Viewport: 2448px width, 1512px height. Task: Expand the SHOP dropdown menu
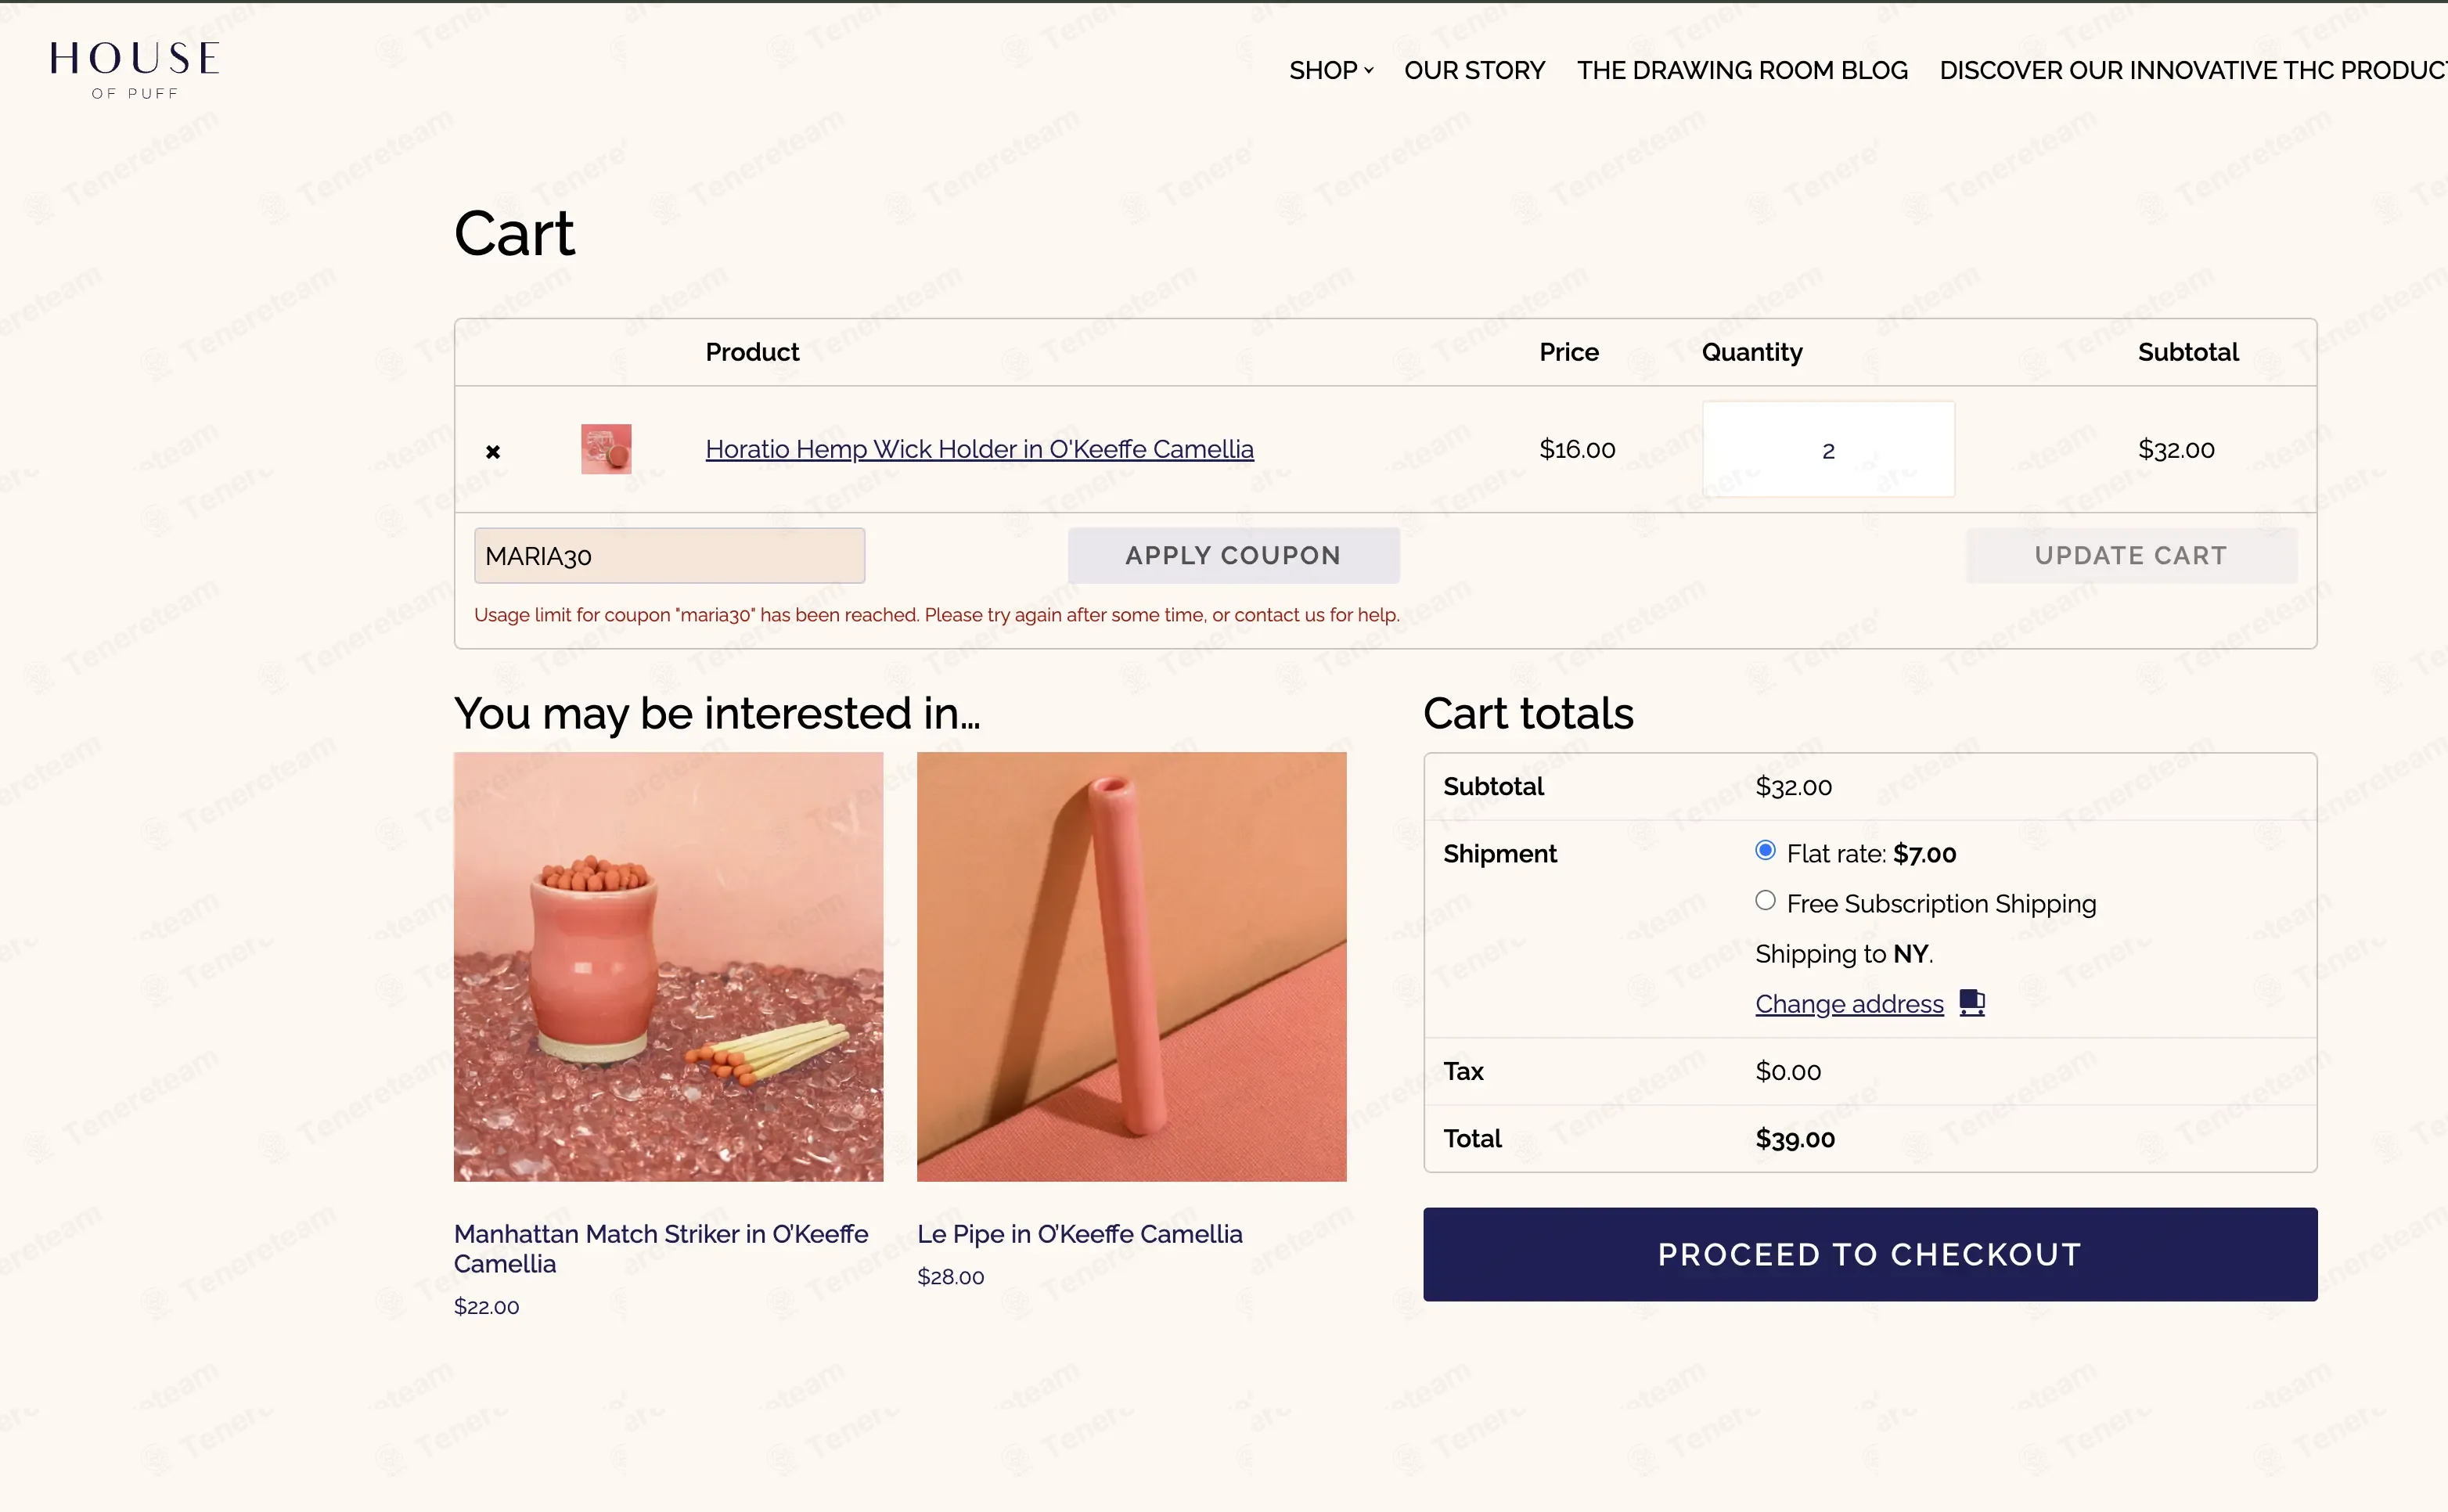(1331, 70)
